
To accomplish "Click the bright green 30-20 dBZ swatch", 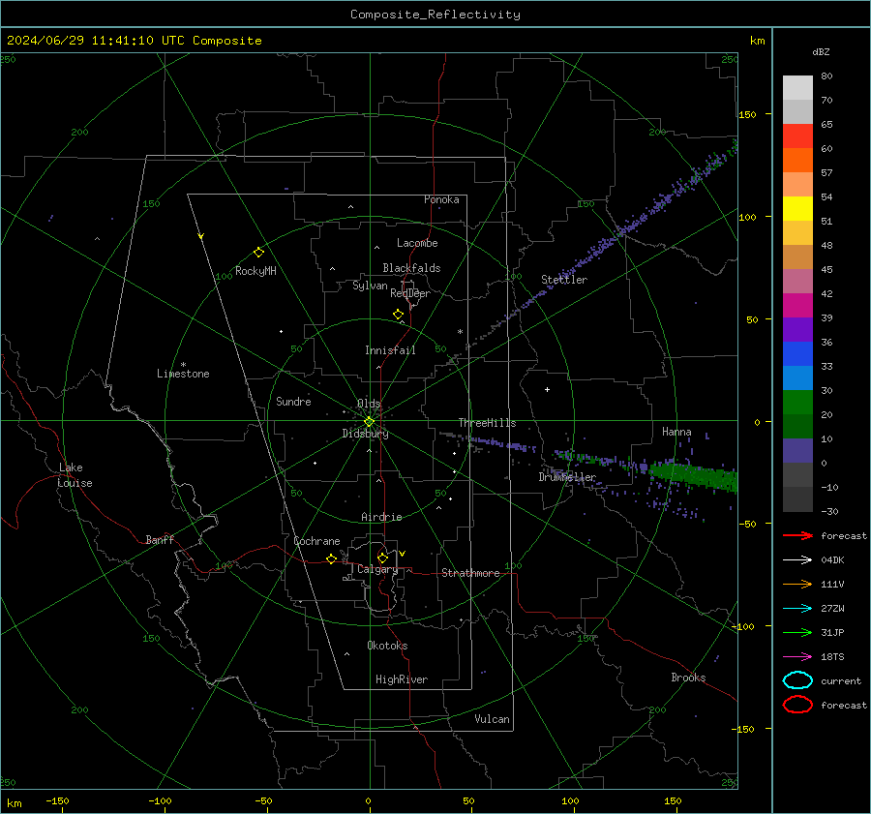I will 797,403.
